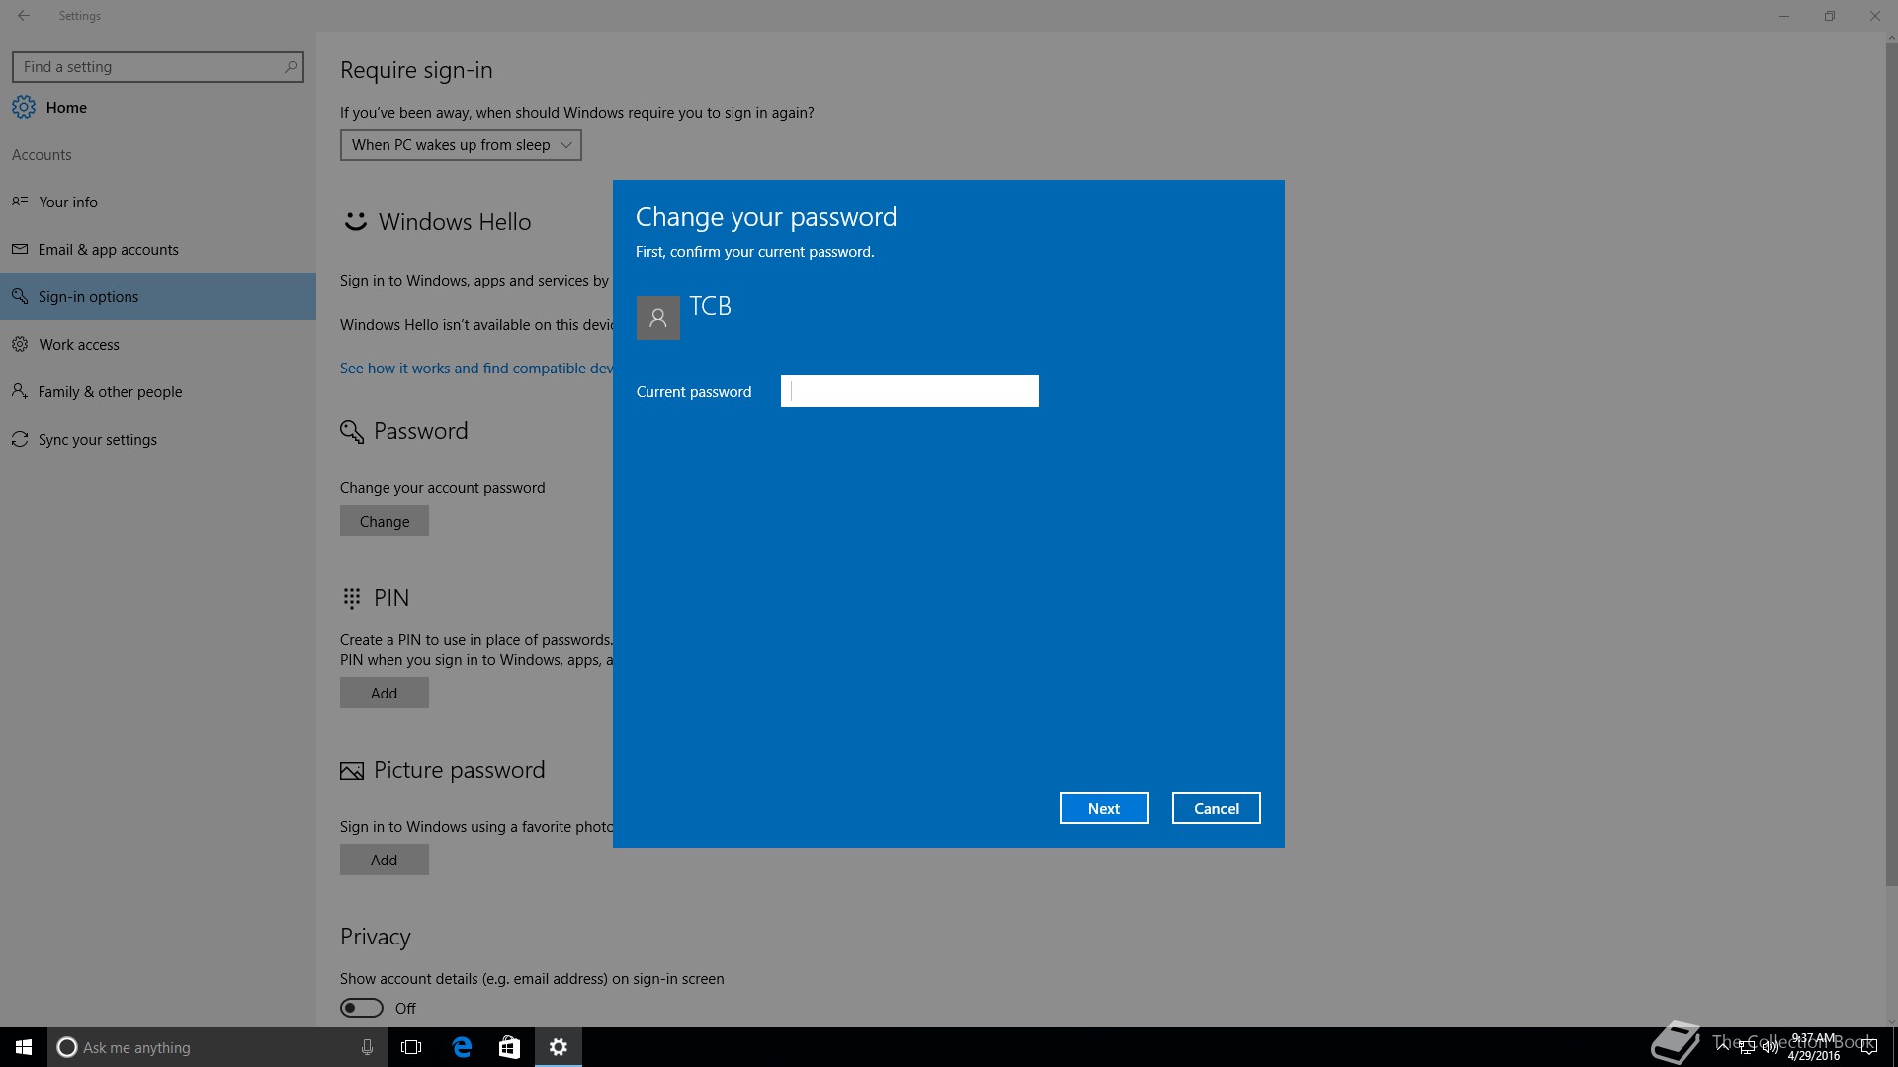Screen dimensions: 1898x1067
Task: Select Sign-in options in sidebar
Action: 158,296
